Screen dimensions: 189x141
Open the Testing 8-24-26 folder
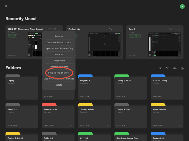[x=22, y=137]
